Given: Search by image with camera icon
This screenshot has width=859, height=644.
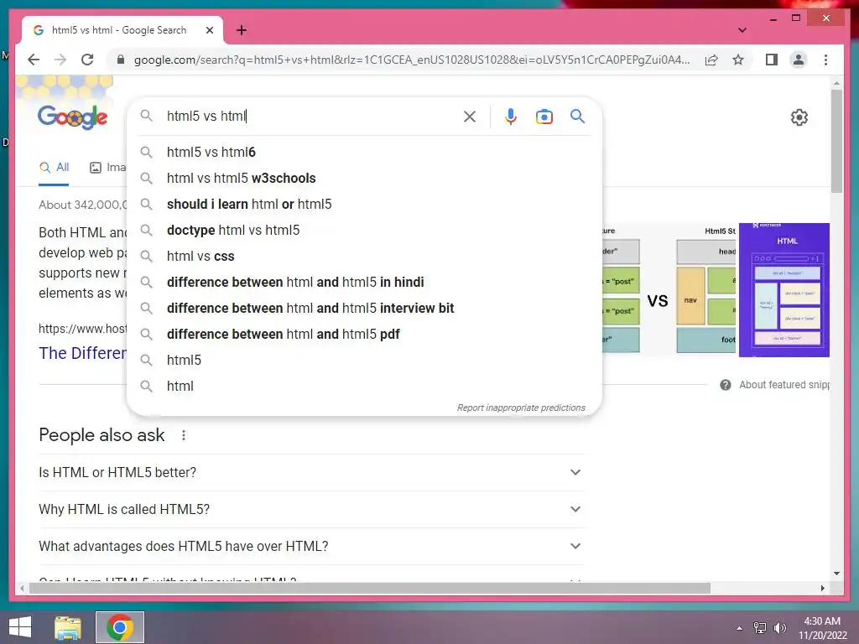Looking at the screenshot, I should coord(544,116).
